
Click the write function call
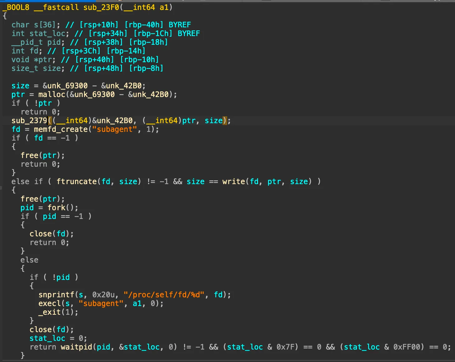(x=233, y=181)
